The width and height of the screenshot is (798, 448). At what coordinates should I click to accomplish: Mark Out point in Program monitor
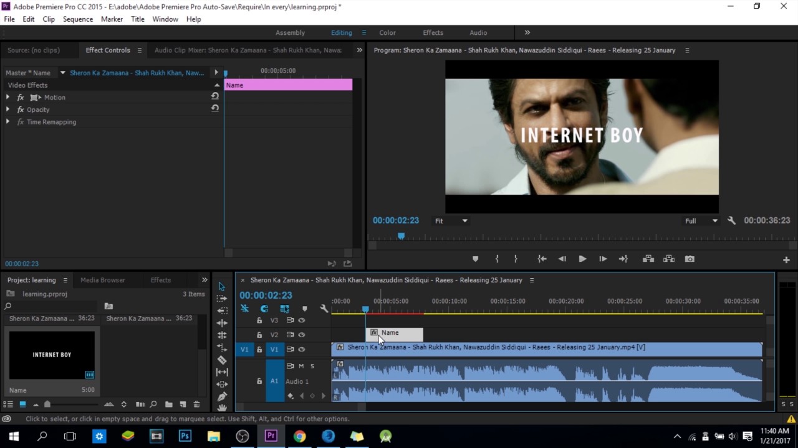tap(516, 259)
